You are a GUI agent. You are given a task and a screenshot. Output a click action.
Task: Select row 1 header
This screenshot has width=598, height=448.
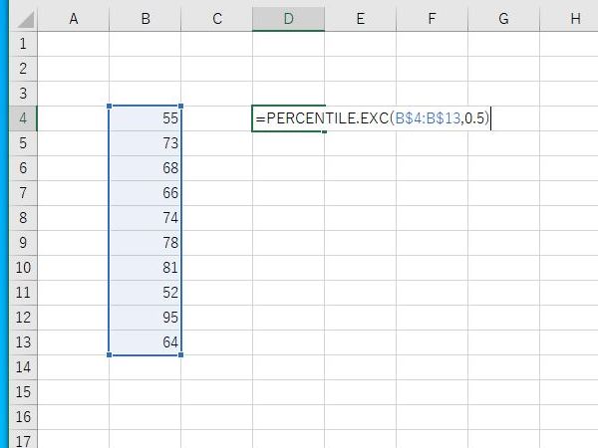pyautogui.click(x=23, y=44)
